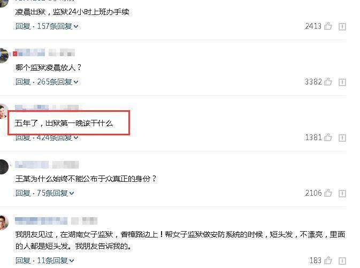Screen dimensions: 360x268
Task: Report the comment with 3382 likes
Action: pyautogui.click(x=342, y=82)
